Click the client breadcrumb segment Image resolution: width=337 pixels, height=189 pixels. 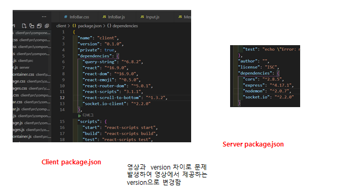[61, 26]
